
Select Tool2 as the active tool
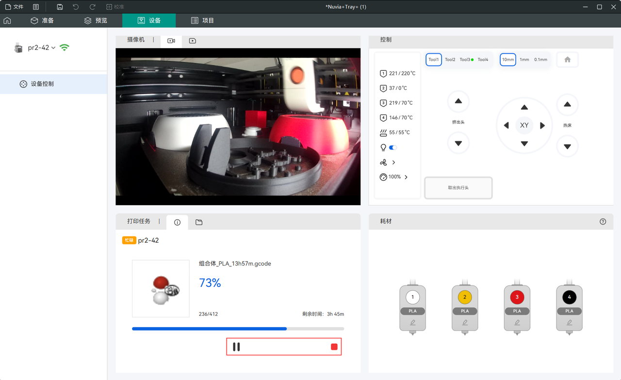450,60
